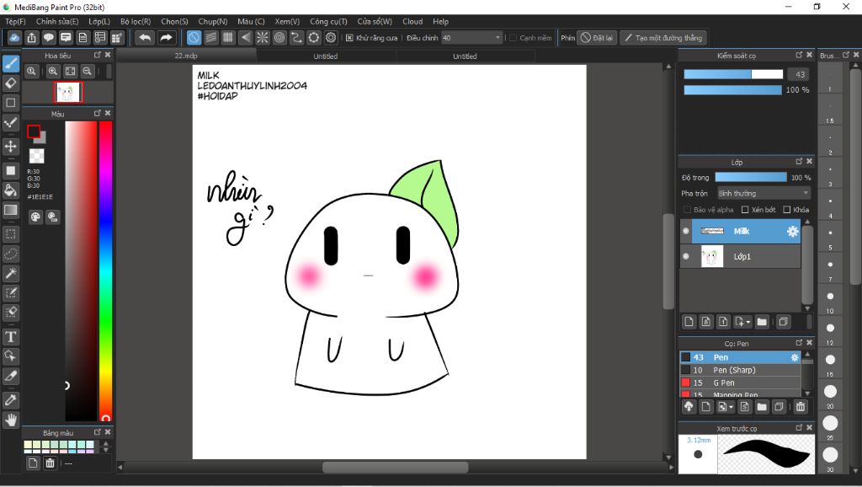The width and height of the screenshot is (862, 487).
Task: Enable the curve snap guide
Action: tap(296, 37)
